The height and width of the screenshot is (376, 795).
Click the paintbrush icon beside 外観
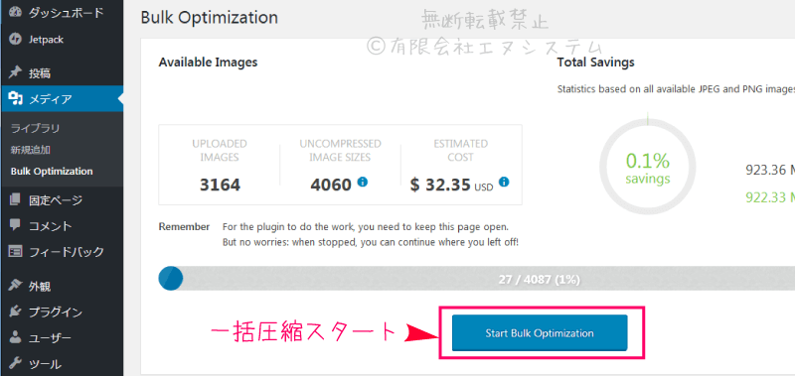(x=16, y=287)
